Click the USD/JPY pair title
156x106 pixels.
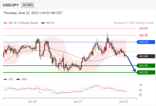11,5
